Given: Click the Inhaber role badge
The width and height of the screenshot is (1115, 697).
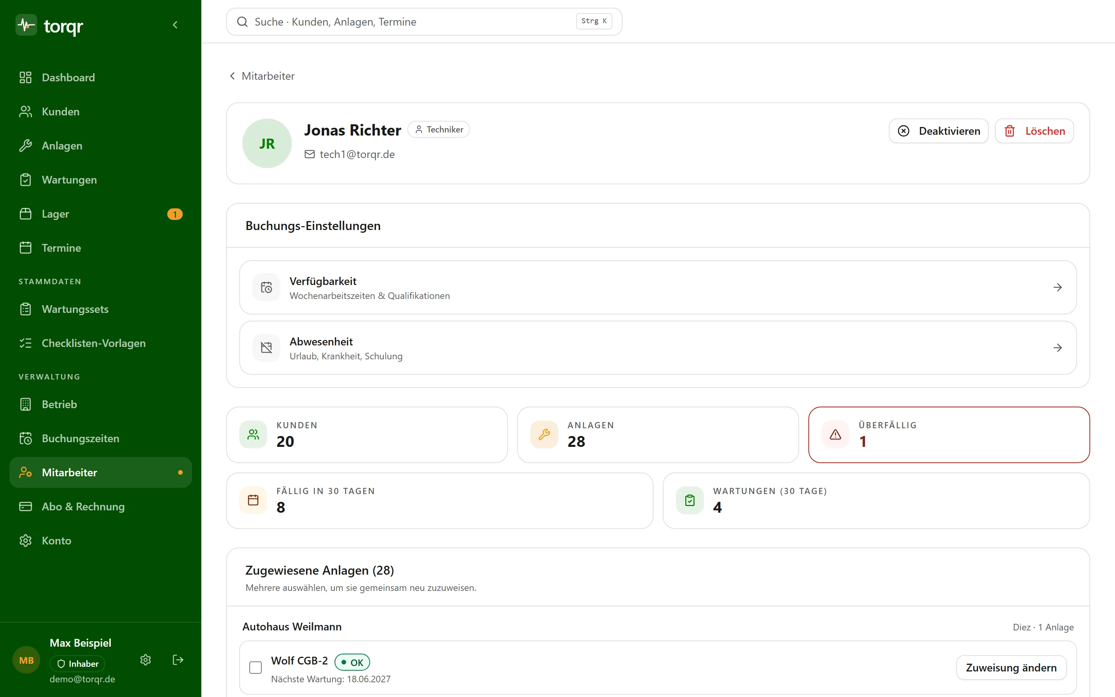Looking at the screenshot, I should tap(77, 664).
